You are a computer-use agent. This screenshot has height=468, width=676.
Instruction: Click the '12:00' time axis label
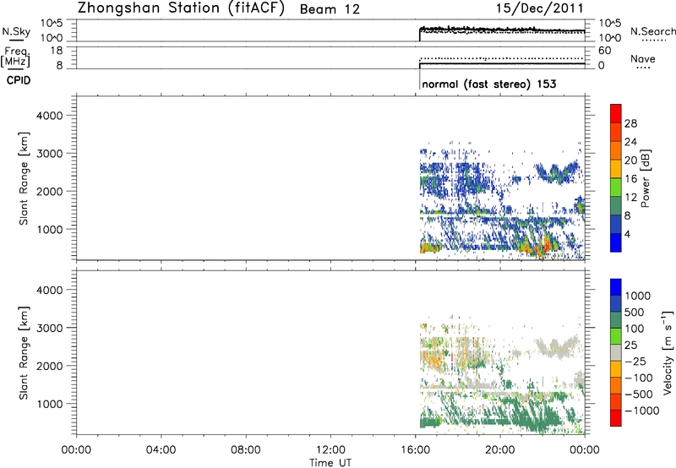point(330,450)
